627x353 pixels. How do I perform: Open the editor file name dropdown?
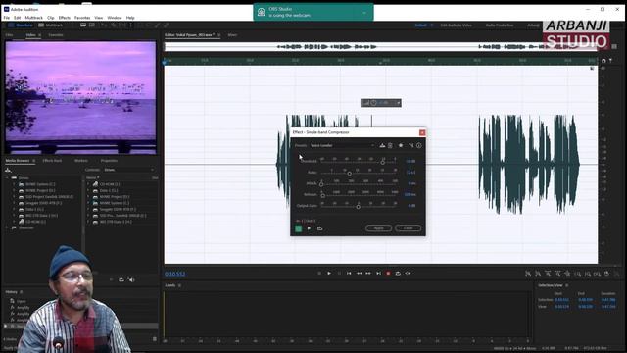[x=219, y=35]
